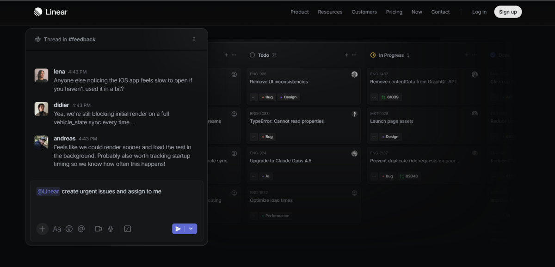Click the assignee avatar on ENG-1487
This screenshot has width=555, height=267.
point(475,74)
